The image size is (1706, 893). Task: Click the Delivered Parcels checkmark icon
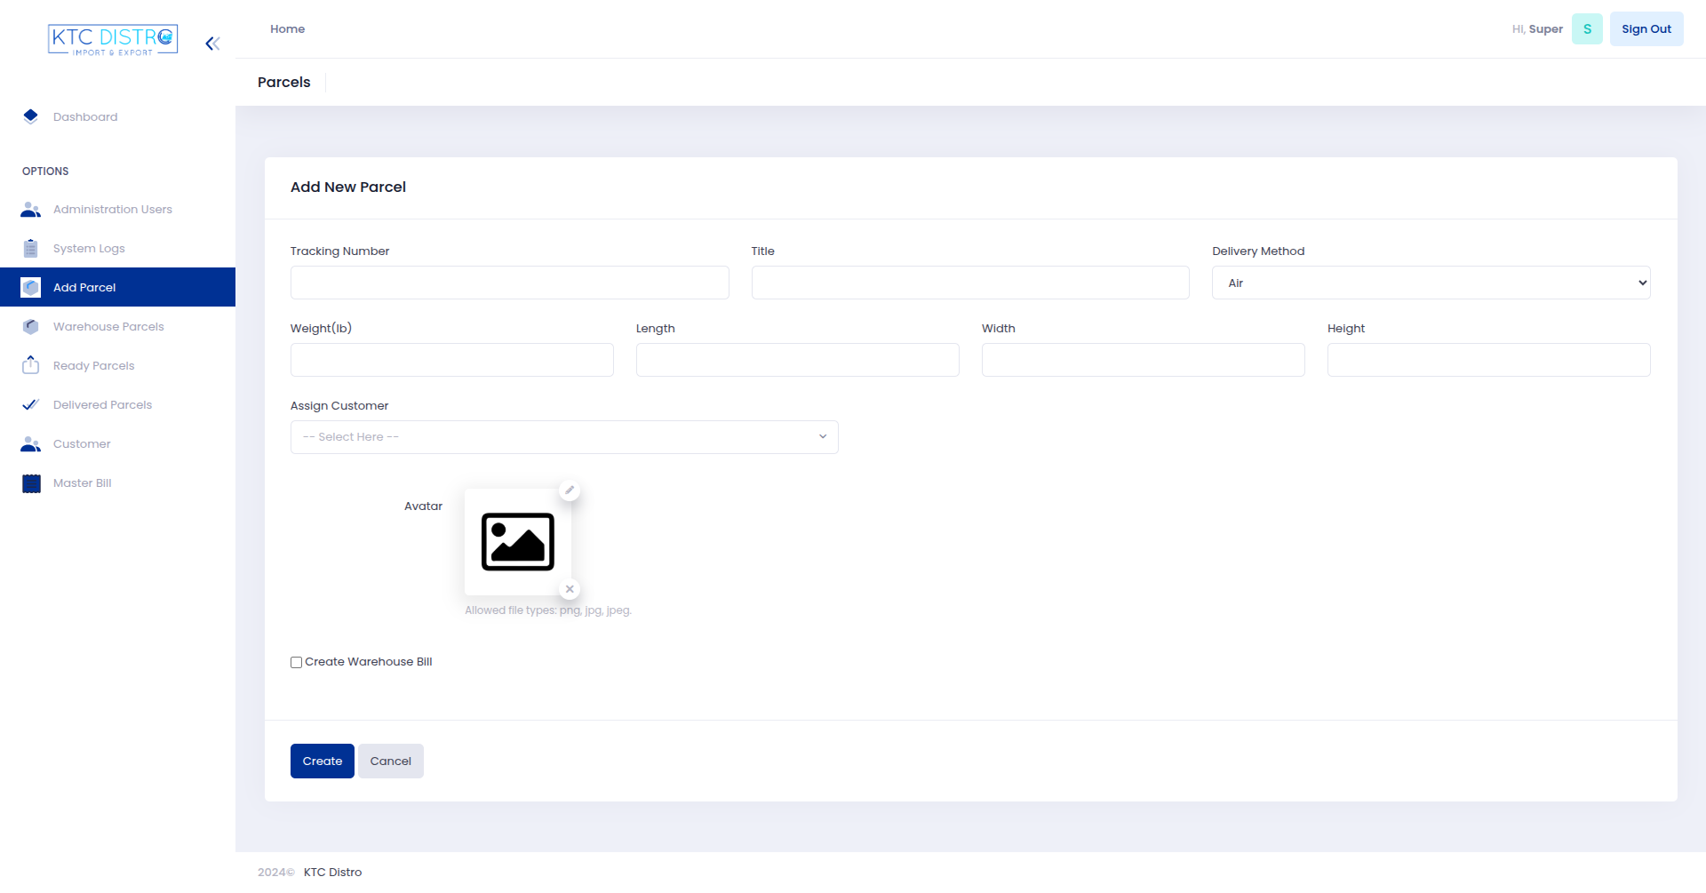(x=31, y=404)
